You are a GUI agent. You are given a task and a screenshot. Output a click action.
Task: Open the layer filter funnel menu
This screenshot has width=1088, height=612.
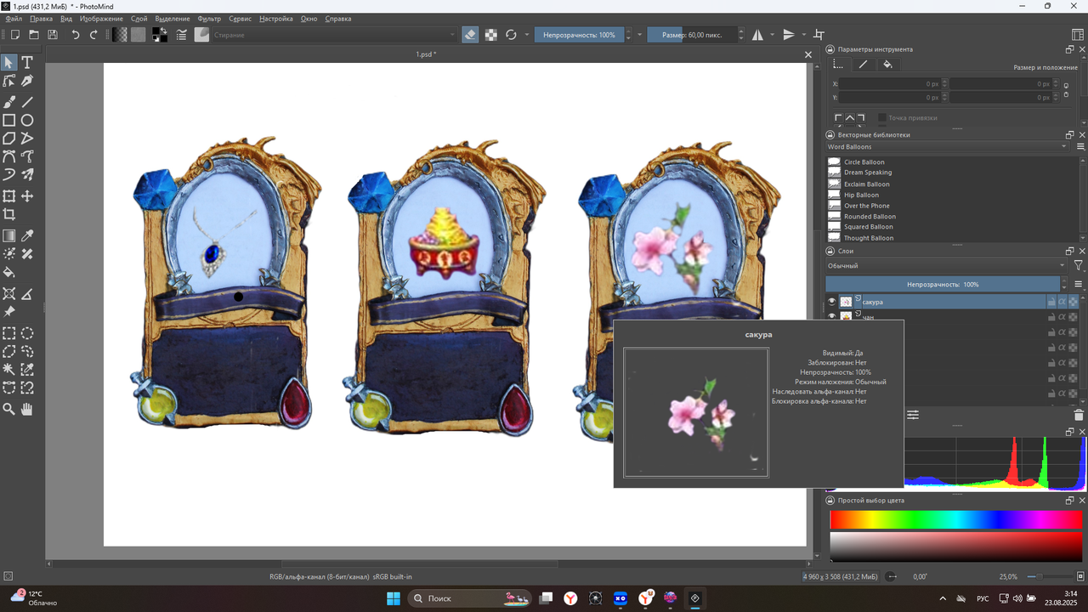click(1078, 266)
